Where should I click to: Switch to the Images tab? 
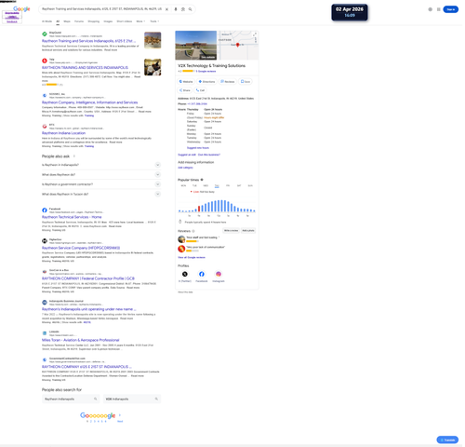point(108,21)
